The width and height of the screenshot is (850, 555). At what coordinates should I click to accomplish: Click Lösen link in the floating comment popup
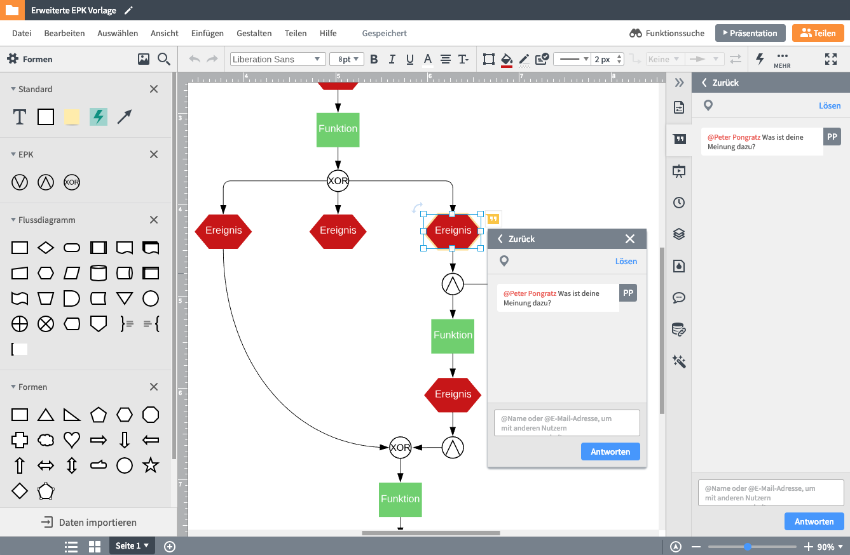tap(626, 261)
